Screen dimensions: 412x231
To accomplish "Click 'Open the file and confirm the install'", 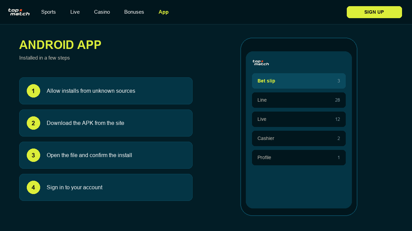I will tap(106, 155).
